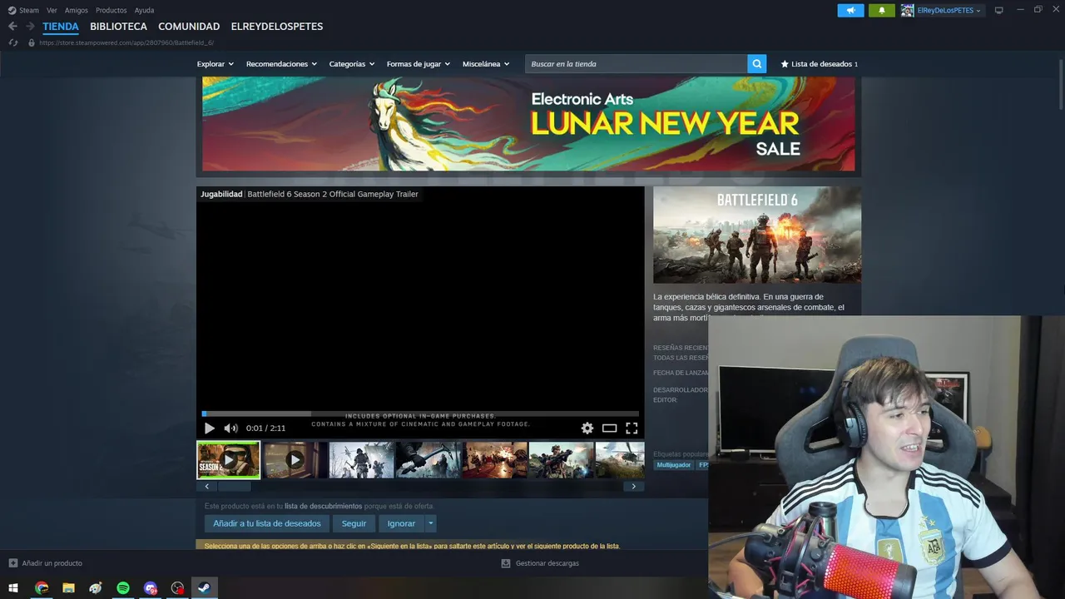Click the Battlefield 6 header image
The image size is (1065, 599).
pyautogui.click(x=757, y=235)
